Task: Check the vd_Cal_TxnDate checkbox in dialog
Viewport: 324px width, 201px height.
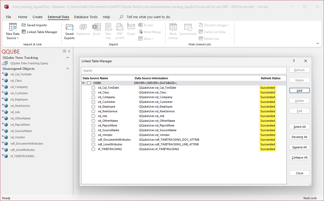Action: [x=93, y=88]
